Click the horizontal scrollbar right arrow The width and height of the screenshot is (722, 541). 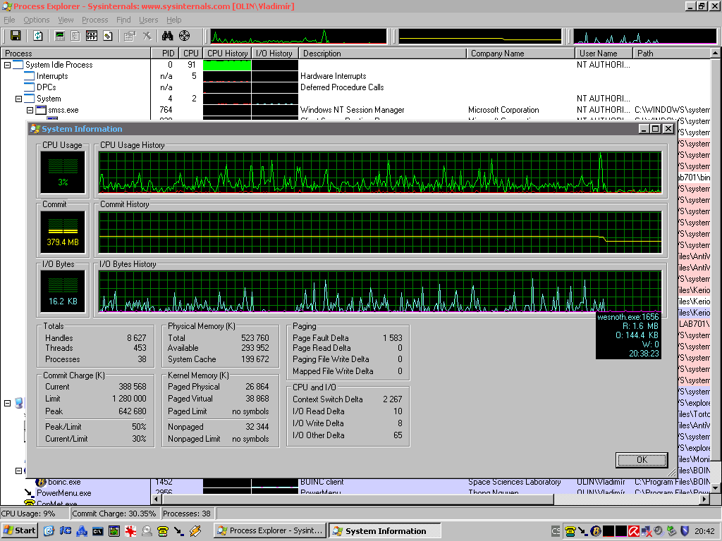[x=705, y=499]
